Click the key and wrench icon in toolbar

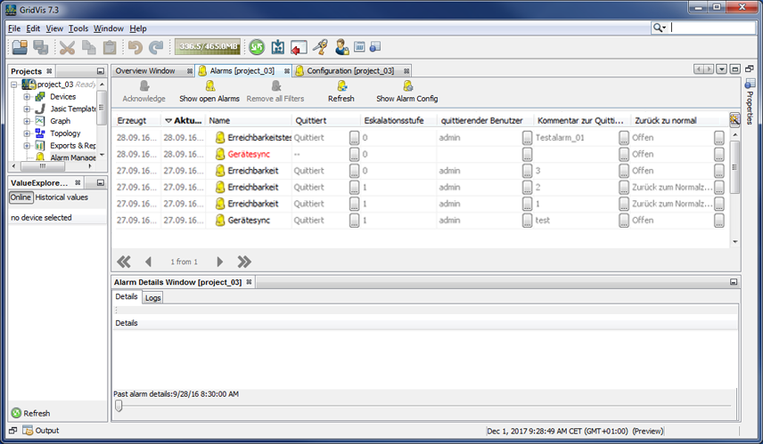point(320,47)
